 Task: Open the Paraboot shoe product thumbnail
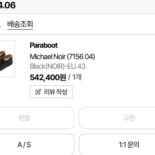(7, 59)
